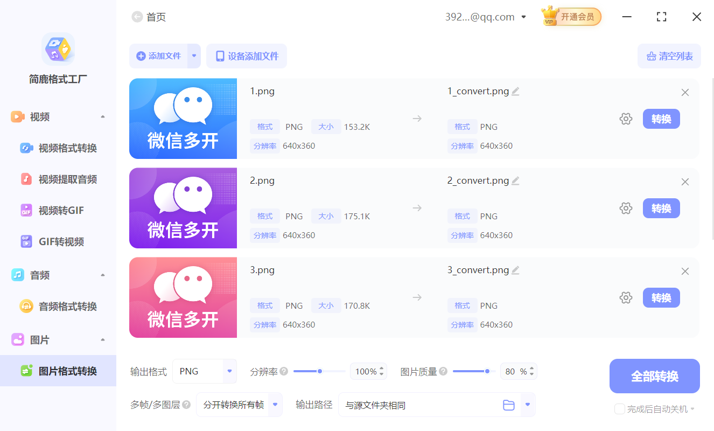
Task: Expand the 分开转换所有帧 dropdown
Action: [x=239, y=405]
